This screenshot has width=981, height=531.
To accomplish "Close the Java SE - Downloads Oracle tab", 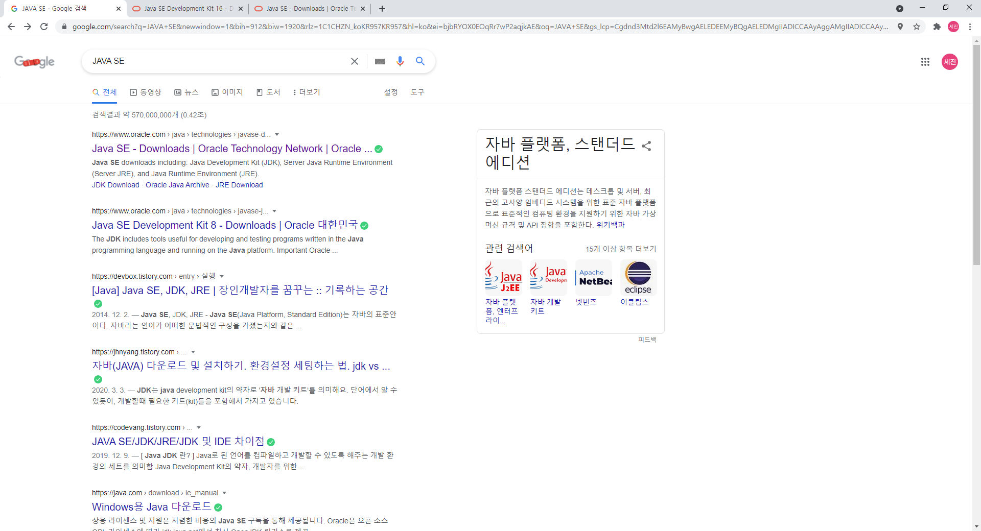I will [x=363, y=9].
